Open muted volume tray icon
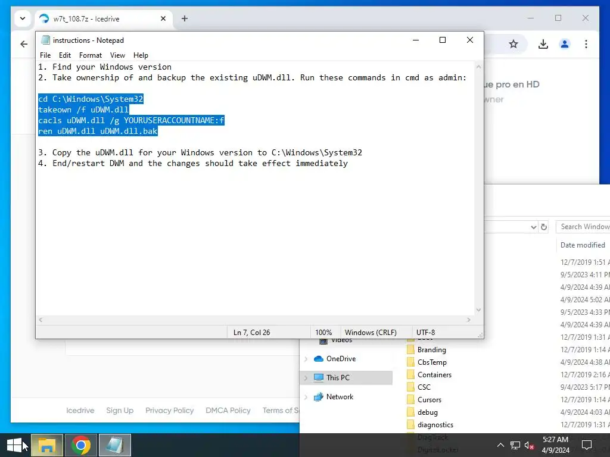This screenshot has height=457, width=610. tap(529, 445)
